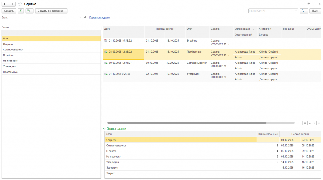The width and height of the screenshot is (323, 180).
Task: Click the Перевести сделки link
Action: [100, 18]
